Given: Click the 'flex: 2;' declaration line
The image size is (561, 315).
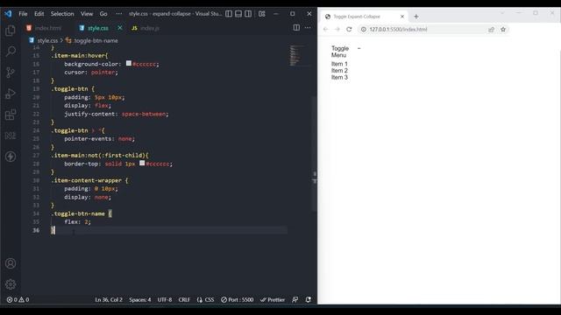Looking at the screenshot, I should (78, 221).
